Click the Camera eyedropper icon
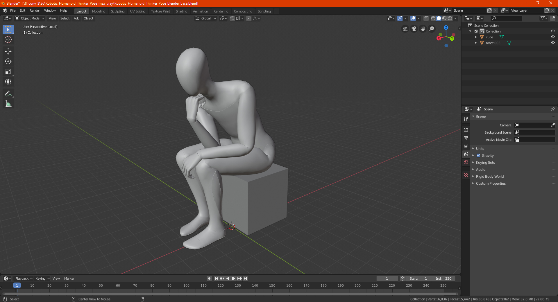The width and height of the screenshot is (558, 302). point(552,125)
